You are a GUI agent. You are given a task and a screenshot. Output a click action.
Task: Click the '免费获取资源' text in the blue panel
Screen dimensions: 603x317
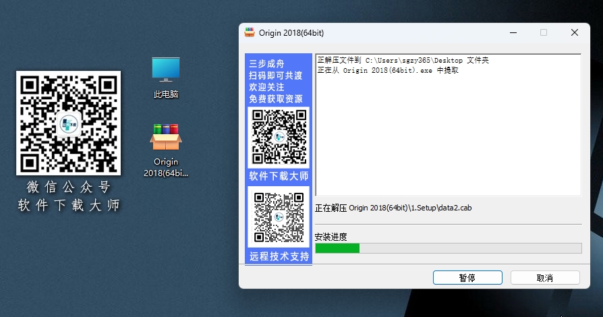pyautogui.click(x=276, y=99)
